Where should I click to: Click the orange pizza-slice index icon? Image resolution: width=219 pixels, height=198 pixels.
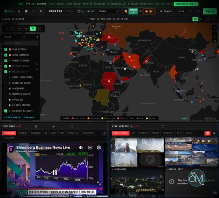126,11
